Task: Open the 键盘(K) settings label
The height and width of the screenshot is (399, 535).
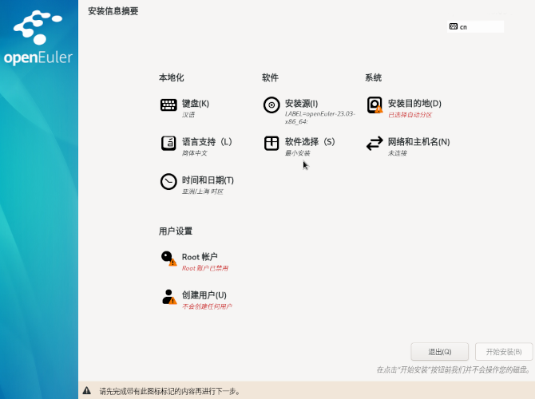Action: [x=196, y=103]
